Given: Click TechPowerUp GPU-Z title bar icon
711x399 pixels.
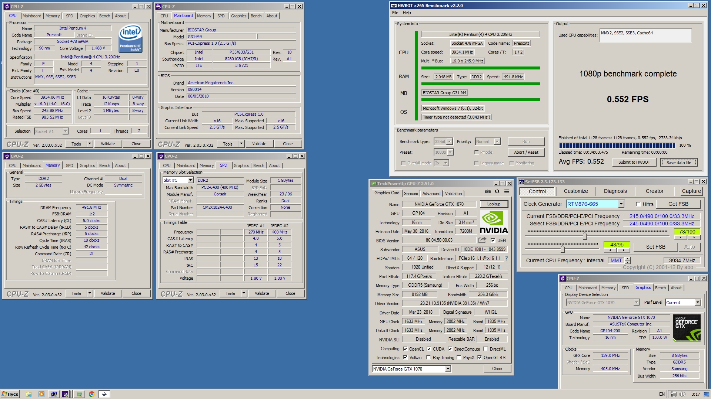Looking at the screenshot, I should [374, 184].
